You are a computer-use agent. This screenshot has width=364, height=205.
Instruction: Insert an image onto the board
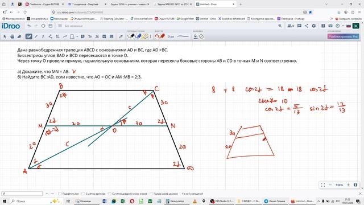111,36
